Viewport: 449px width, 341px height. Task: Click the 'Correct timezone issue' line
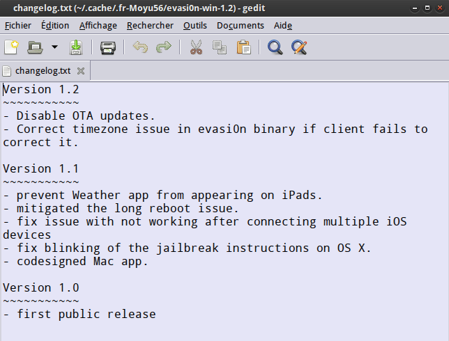(215, 129)
